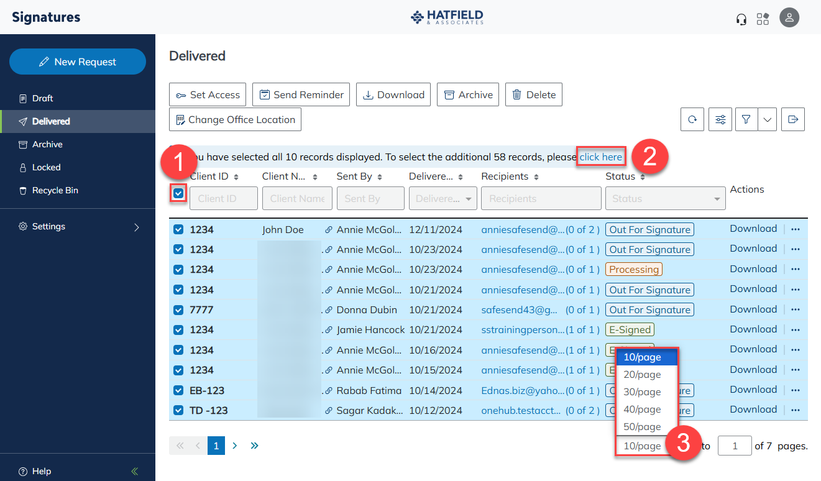Click Download link for client 7777 row
This screenshot has width=821, height=481.
(x=753, y=309)
